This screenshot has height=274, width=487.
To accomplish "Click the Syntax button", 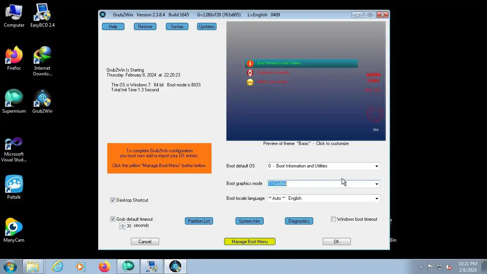I will click(x=177, y=27).
